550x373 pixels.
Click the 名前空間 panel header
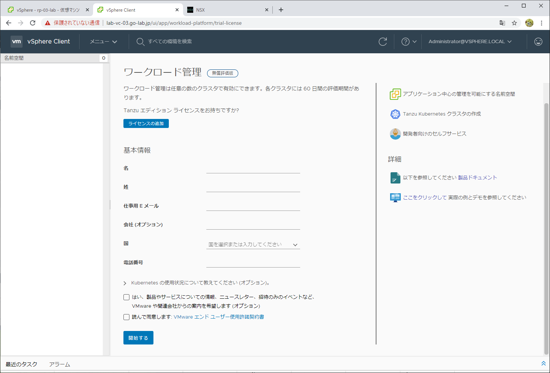(55, 58)
